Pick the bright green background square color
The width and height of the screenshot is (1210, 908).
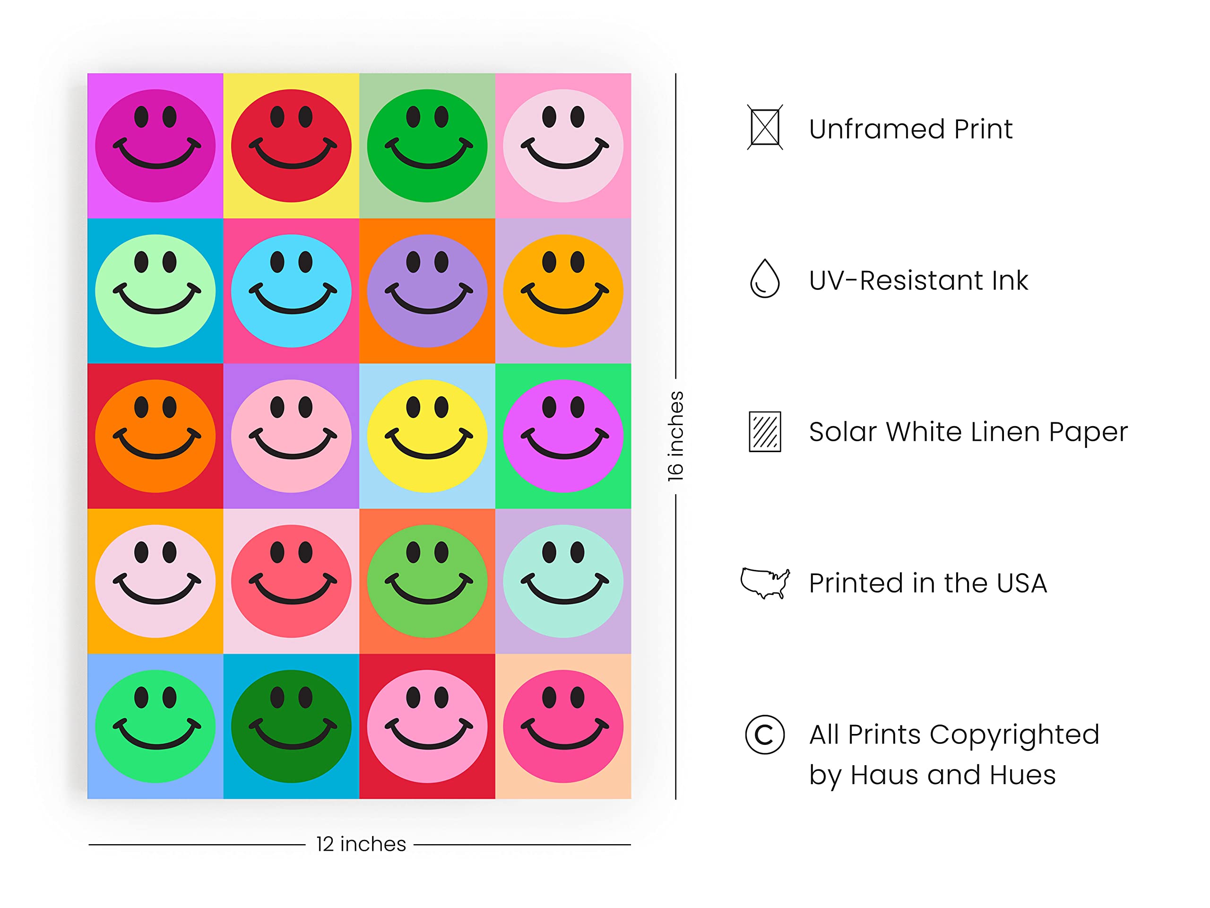point(563,436)
